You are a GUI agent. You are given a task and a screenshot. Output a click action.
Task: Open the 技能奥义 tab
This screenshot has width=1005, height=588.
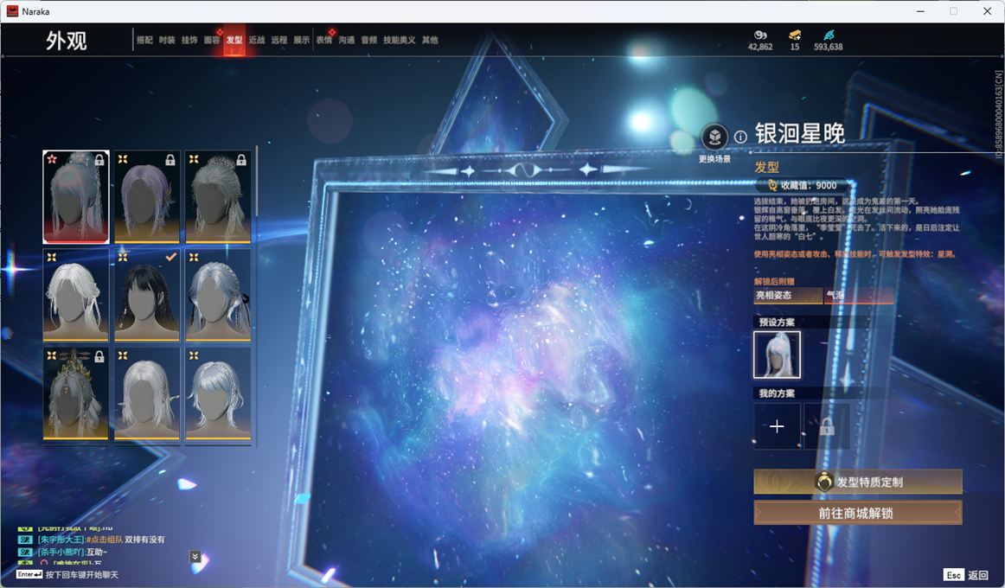point(399,40)
